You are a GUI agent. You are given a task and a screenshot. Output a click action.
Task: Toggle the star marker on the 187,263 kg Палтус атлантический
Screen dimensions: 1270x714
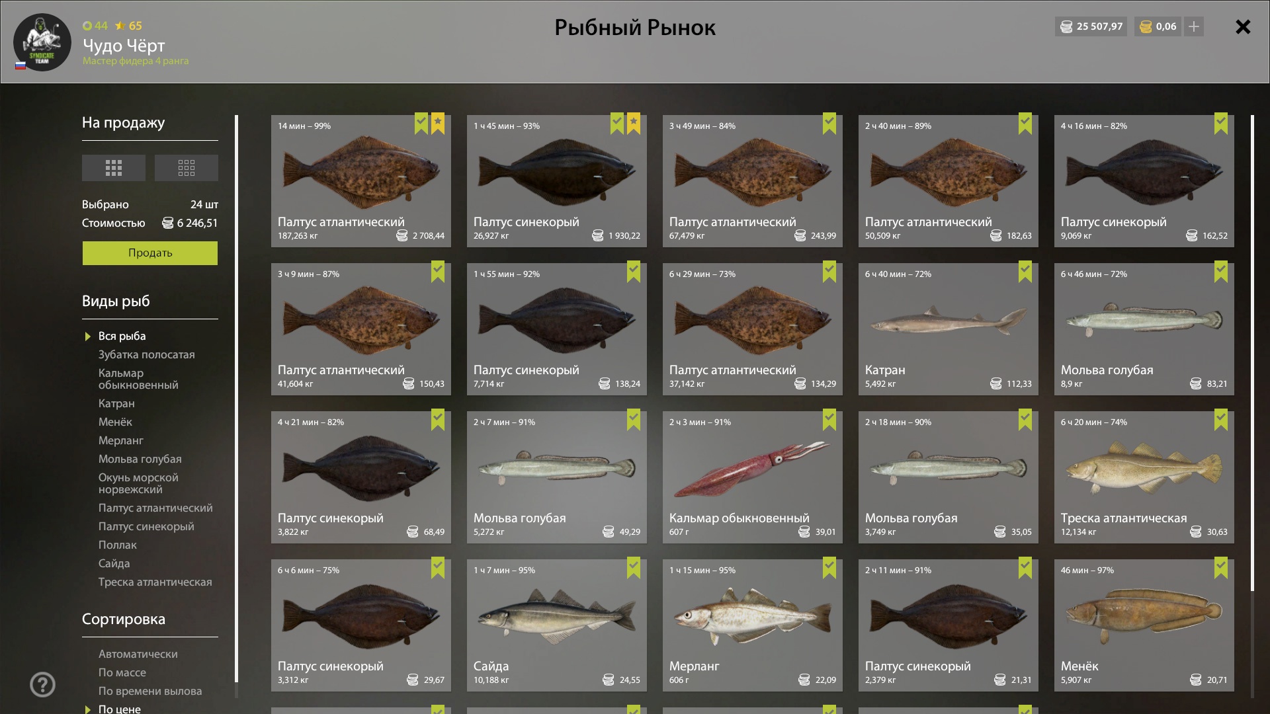click(x=438, y=124)
